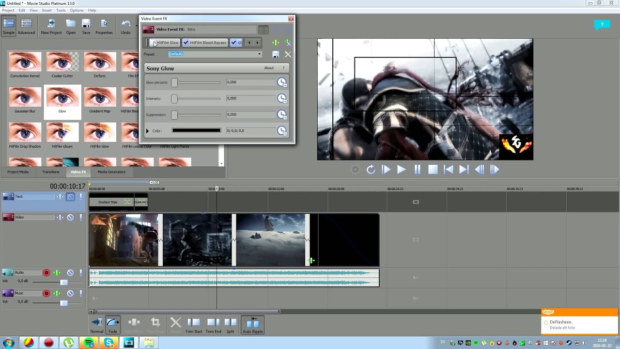Screen dimensions: 620x349
Task: Animate Color with its clock icon
Action: click(x=282, y=130)
